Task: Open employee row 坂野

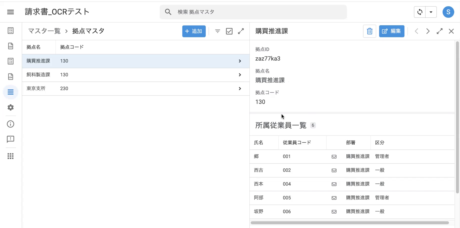Action: (x=352, y=211)
